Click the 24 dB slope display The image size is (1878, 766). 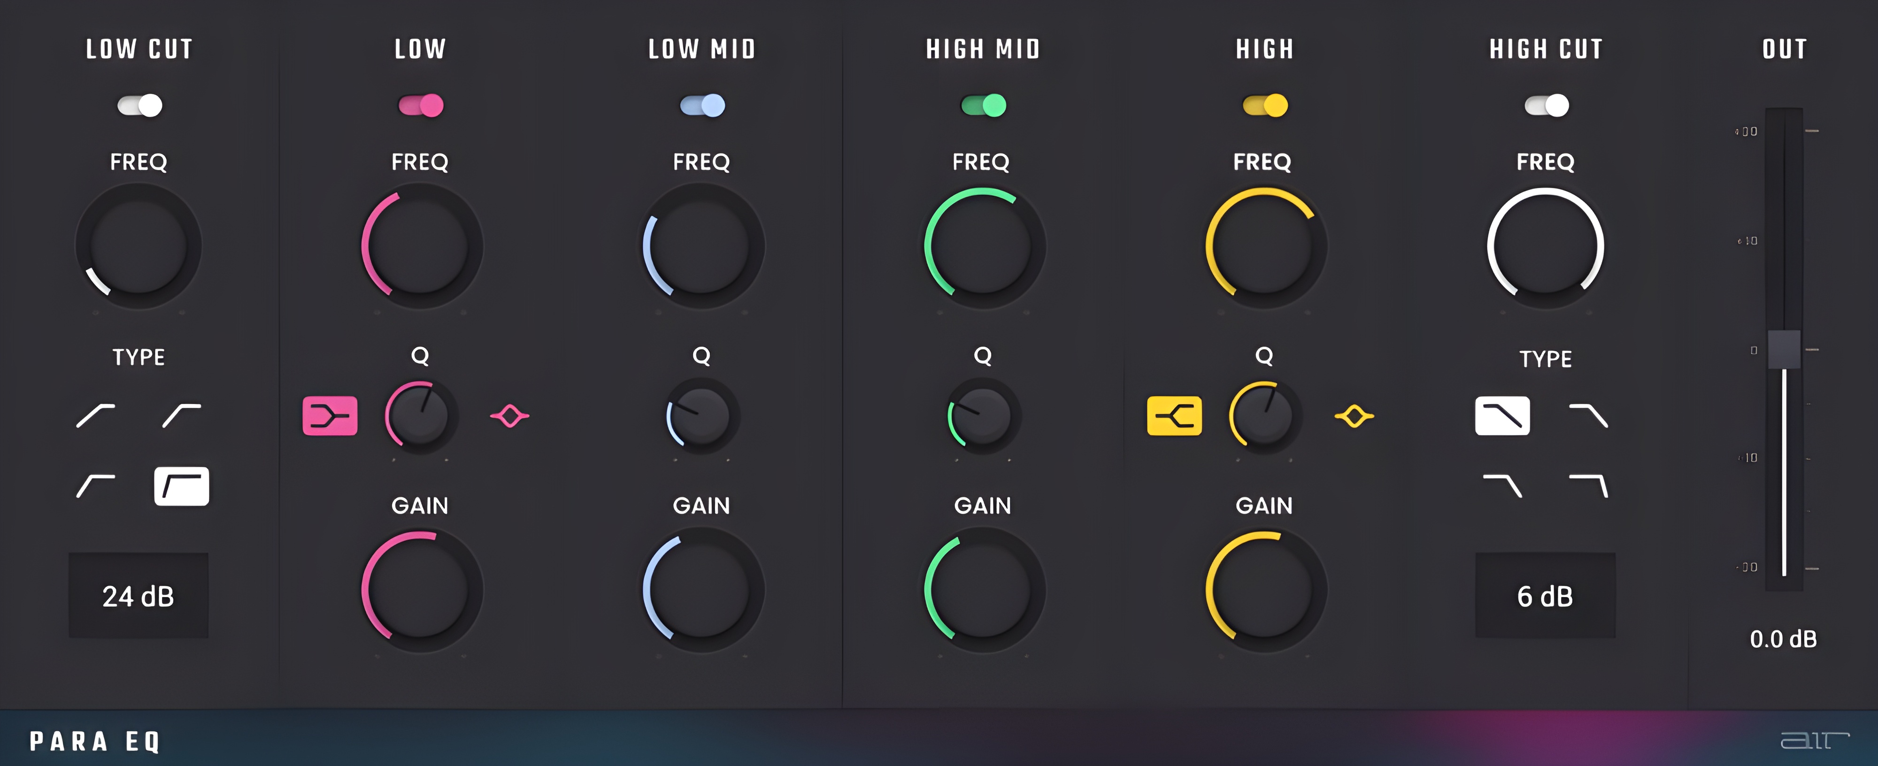[x=139, y=596]
